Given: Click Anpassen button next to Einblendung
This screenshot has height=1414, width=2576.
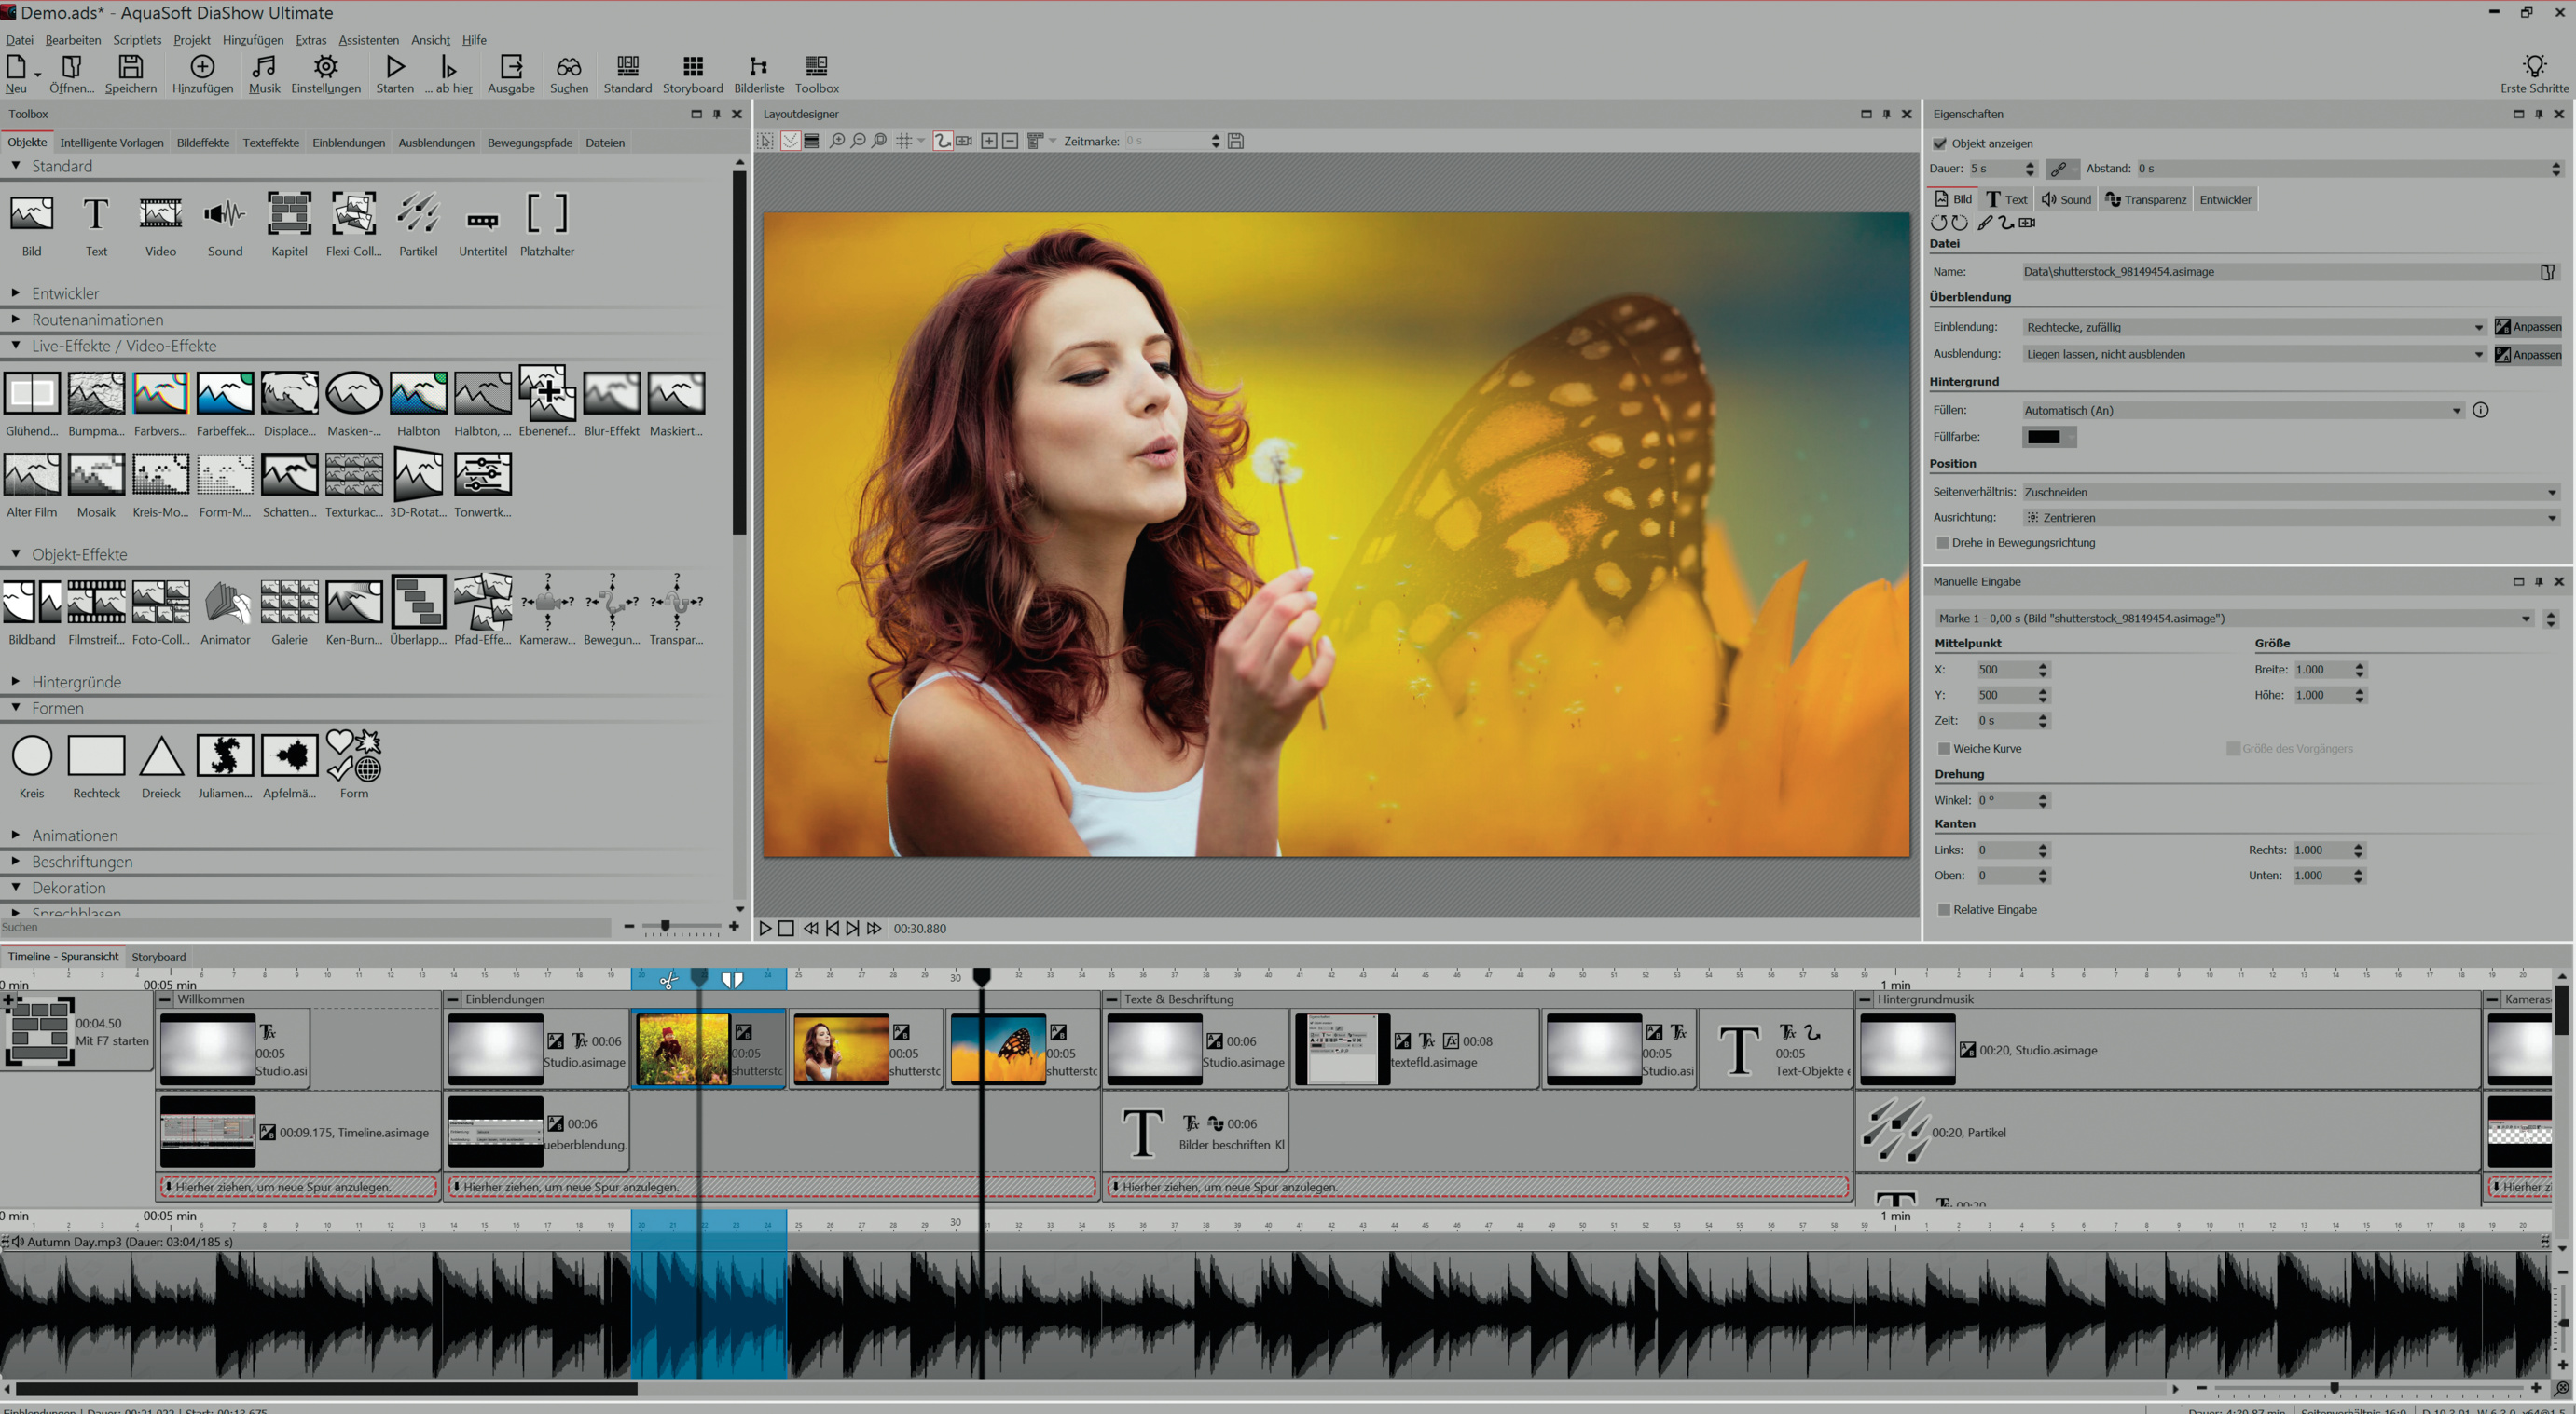Looking at the screenshot, I should 2528,327.
